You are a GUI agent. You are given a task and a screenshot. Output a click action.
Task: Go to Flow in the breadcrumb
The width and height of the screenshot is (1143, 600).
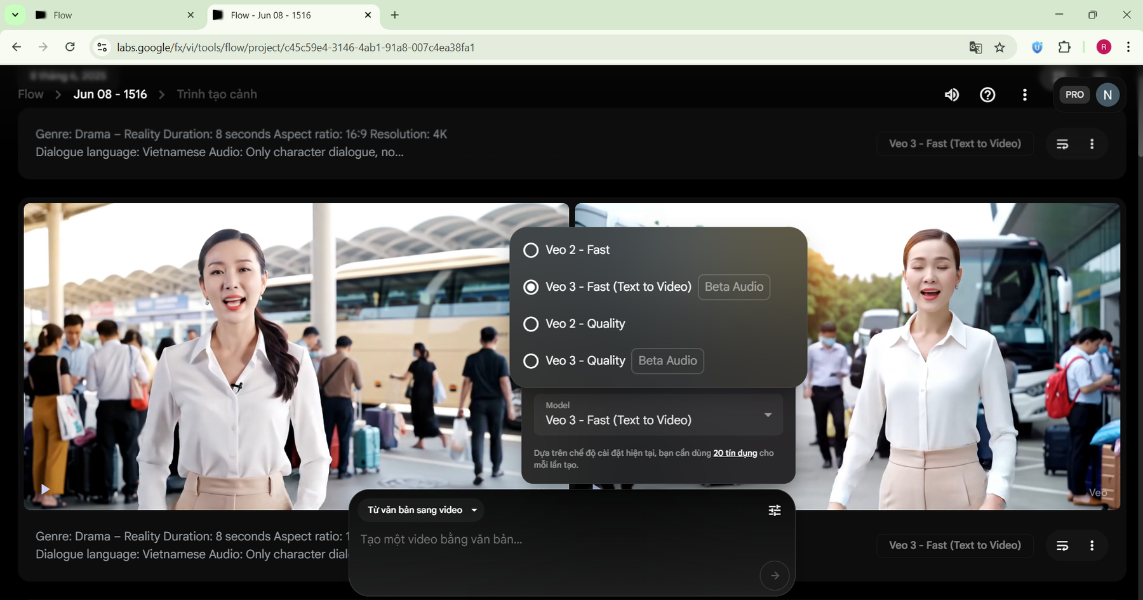pyautogui.click(x=30, y=95)
